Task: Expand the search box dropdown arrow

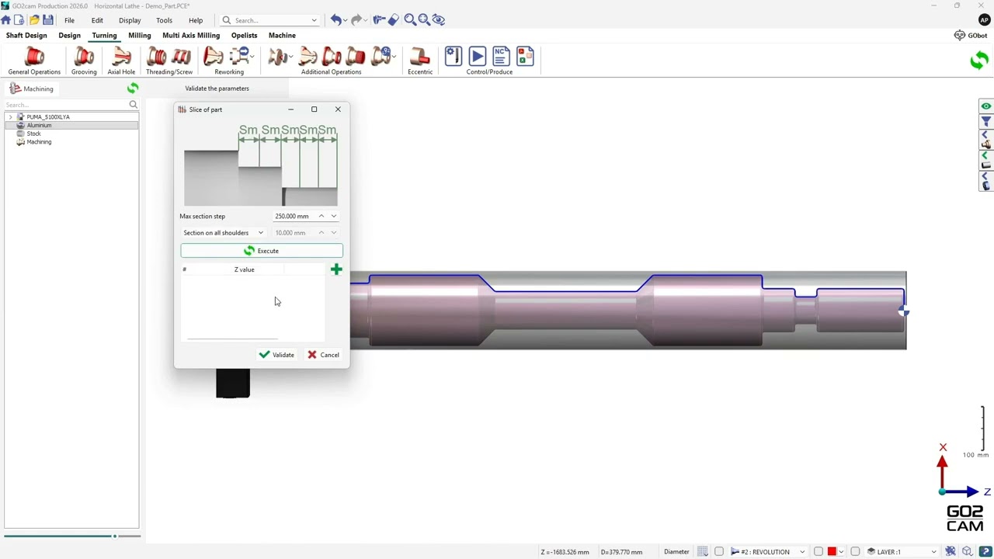Action: (x=314, y=20)
